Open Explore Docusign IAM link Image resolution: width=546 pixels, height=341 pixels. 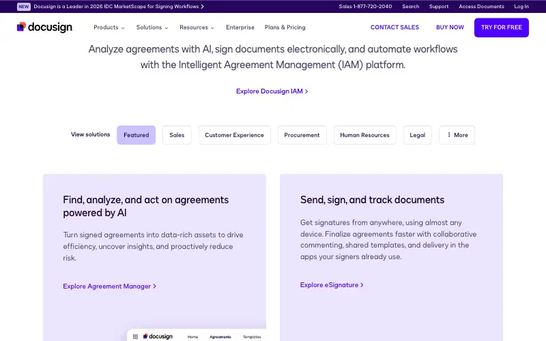(272, 91)
